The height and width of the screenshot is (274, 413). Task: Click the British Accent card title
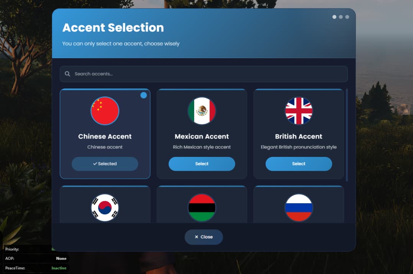tap(299, 136)
